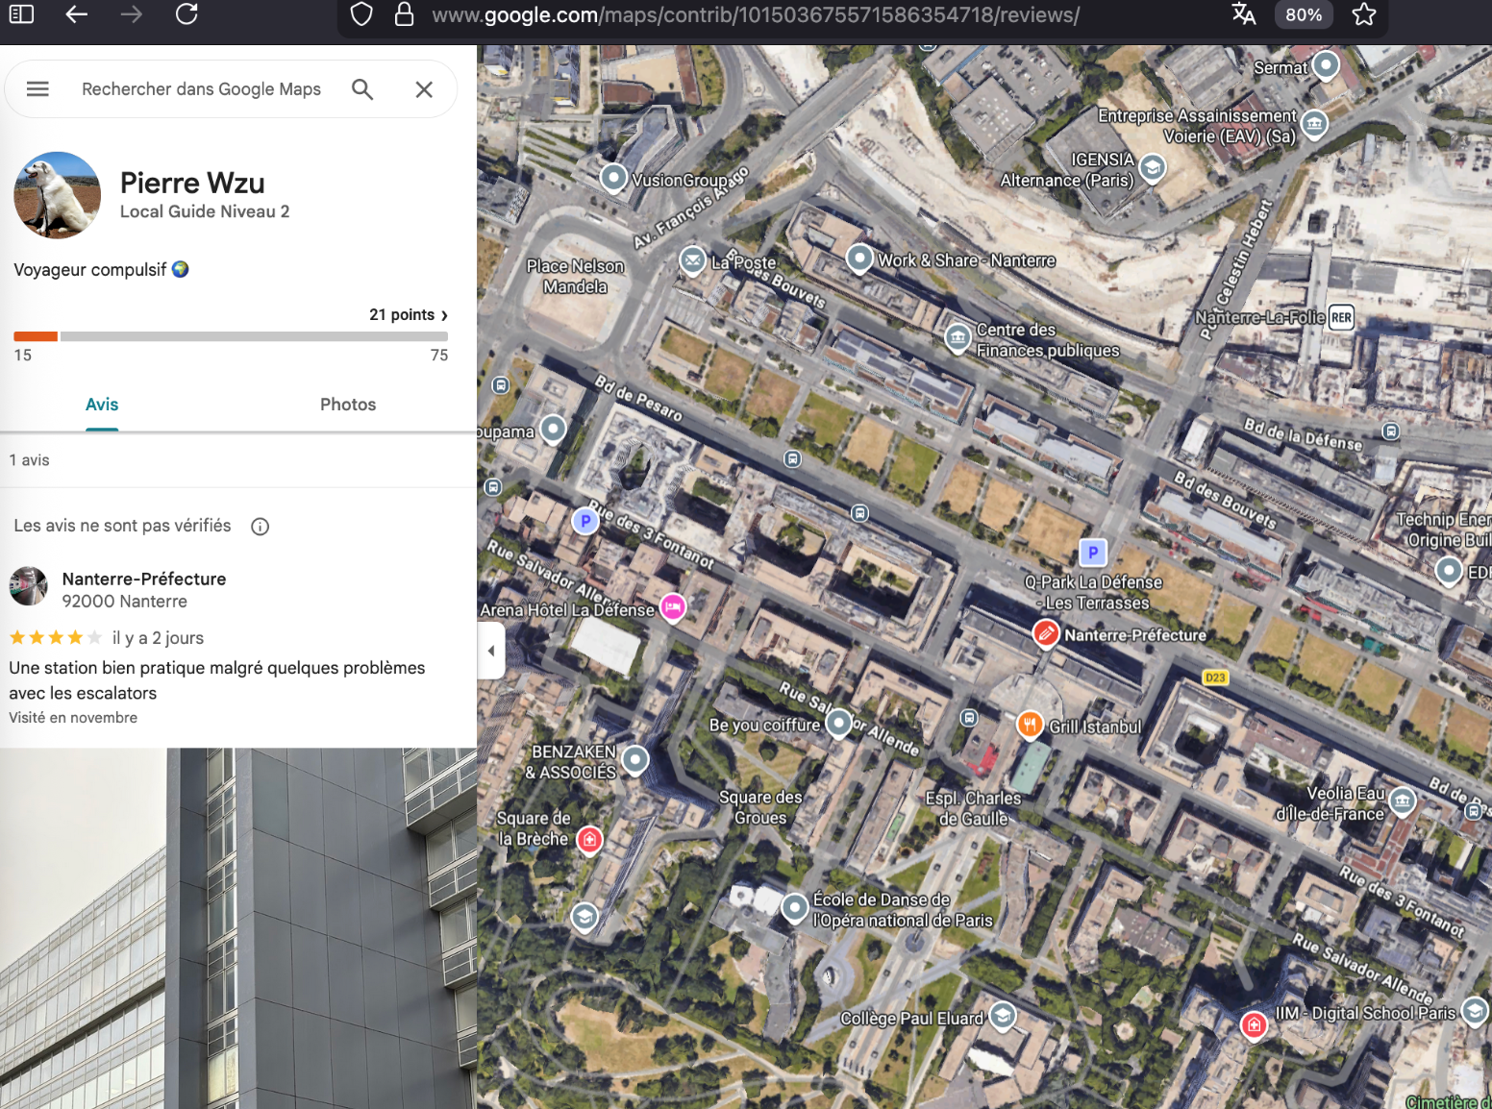Open the 80% zoom level indicator
Image resolution: width=1492 pixels, height=1109 pixels.
[x=1303, y=14]
